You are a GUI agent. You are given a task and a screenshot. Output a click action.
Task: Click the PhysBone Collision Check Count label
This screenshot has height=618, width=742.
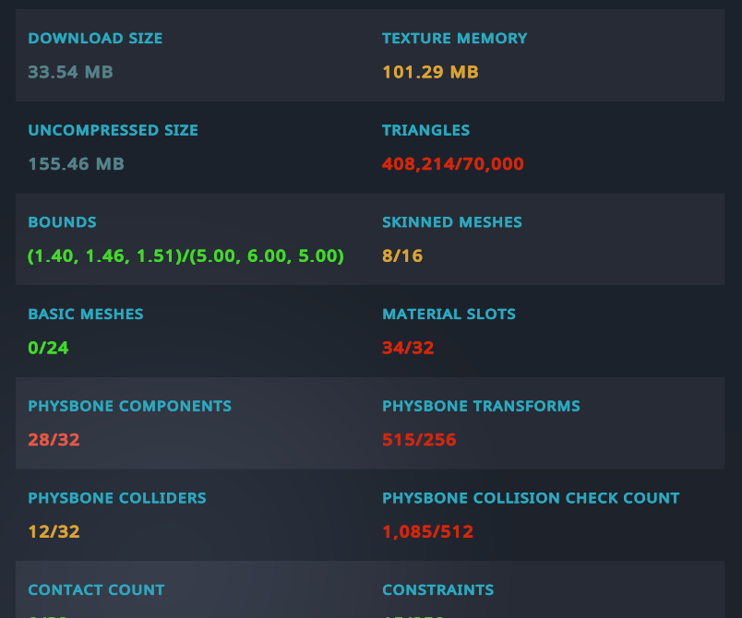531,498
